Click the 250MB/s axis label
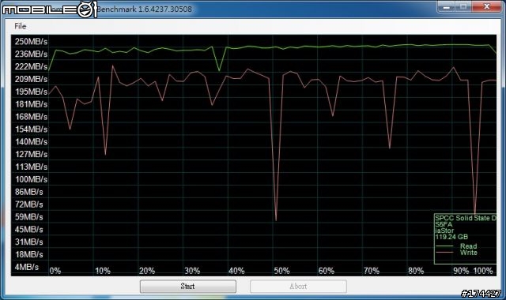Image resolution: width=506 pixels, height=300 pixels. (x=31, y=42)
